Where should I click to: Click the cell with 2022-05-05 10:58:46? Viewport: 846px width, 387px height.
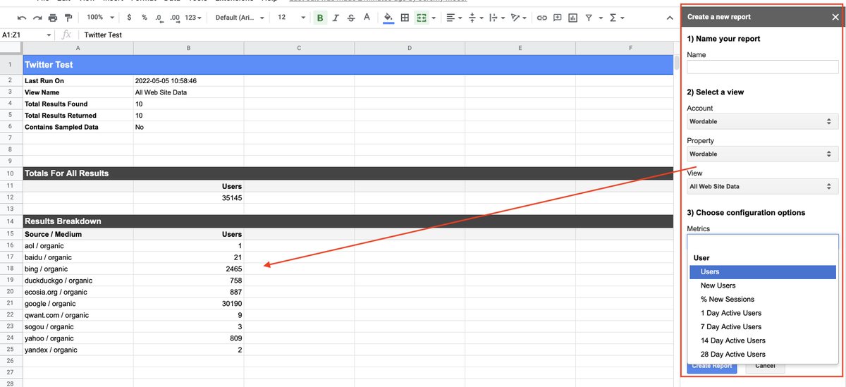point(188,81)
